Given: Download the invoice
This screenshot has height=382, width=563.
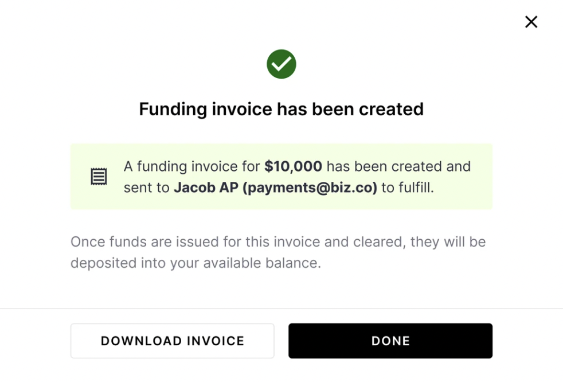Looking at the screenshot, I should (172, 341).
